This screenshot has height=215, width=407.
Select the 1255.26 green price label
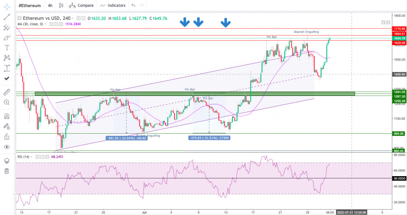click(x=399, y=101)
